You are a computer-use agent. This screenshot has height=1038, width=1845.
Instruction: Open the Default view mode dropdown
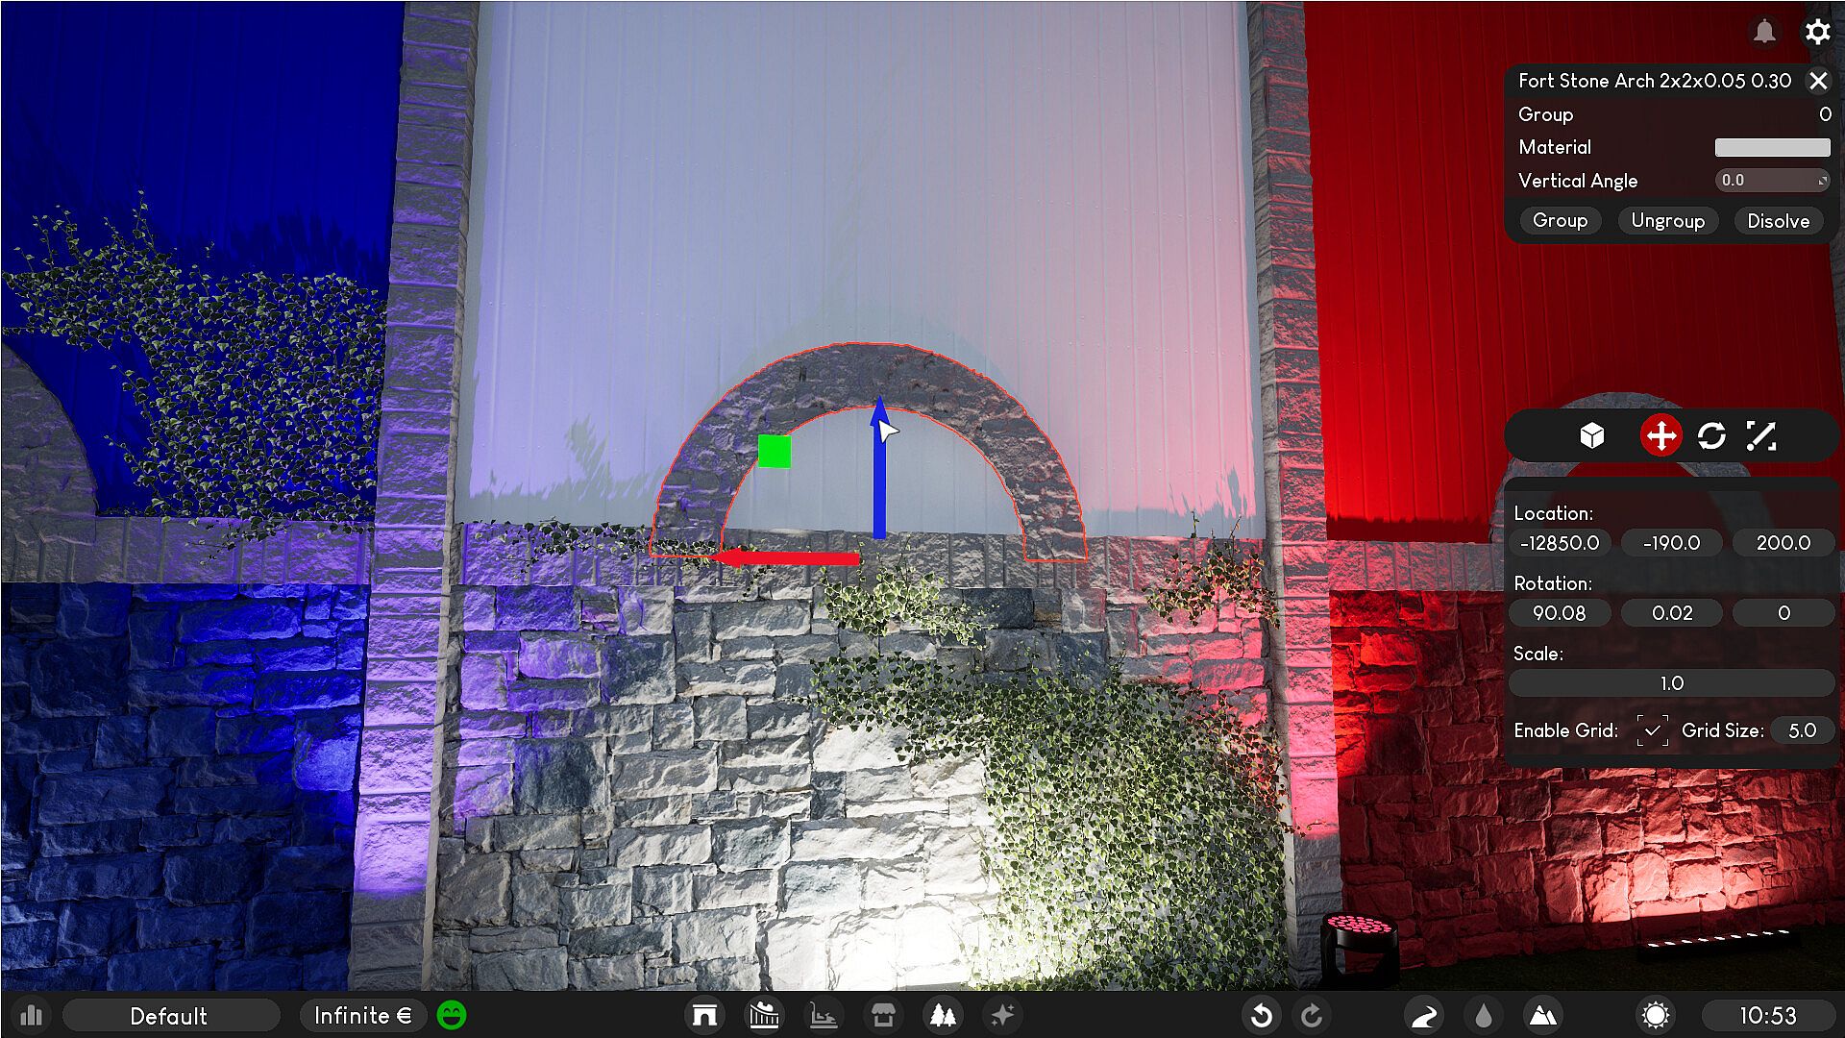(x=169, y=1015)
